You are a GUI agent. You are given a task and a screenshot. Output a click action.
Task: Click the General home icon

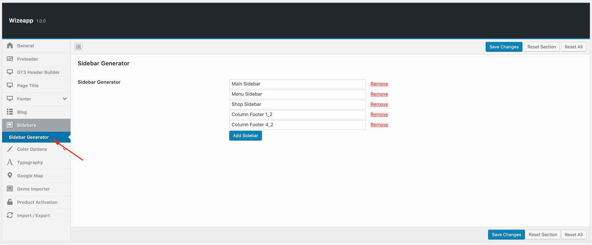pyautogui.click(x=10, y=46)
